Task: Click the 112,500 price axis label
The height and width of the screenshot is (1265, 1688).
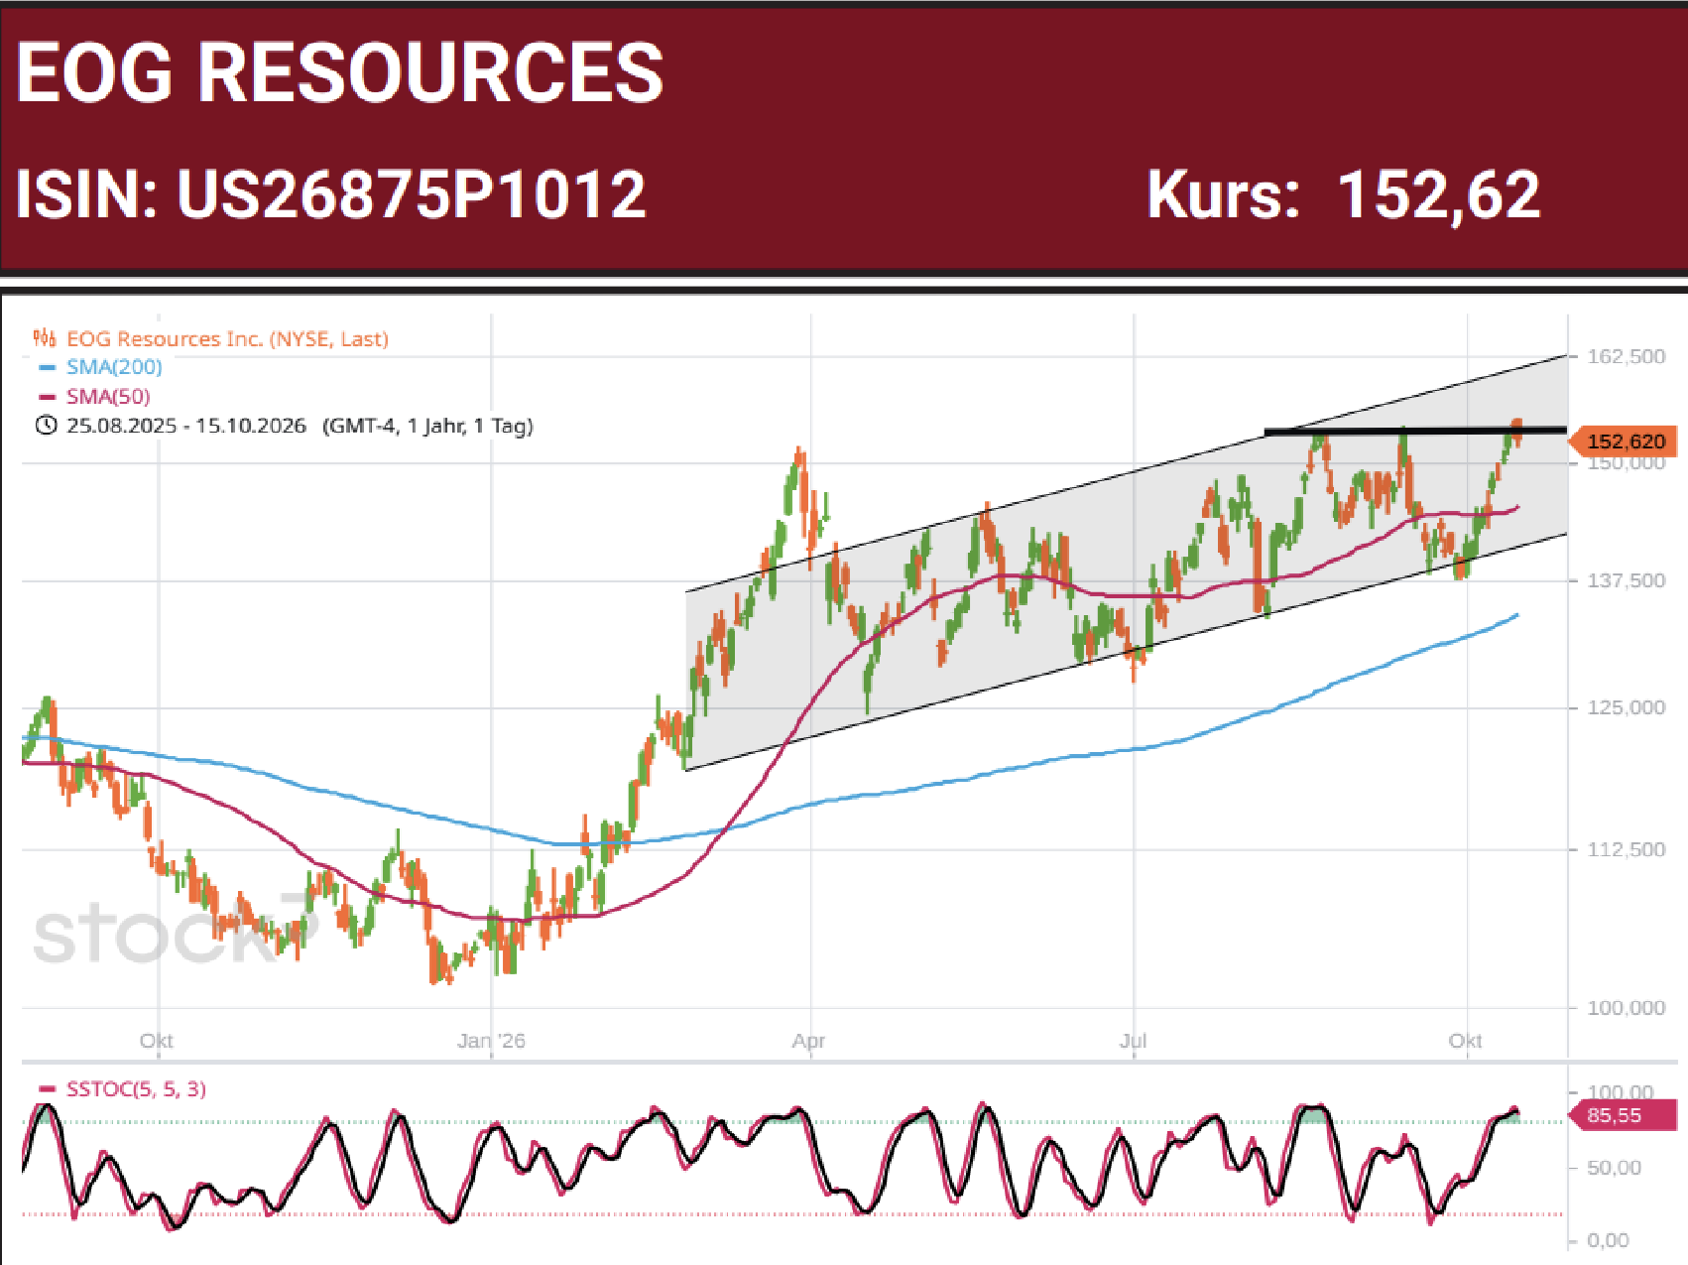Action: [1627, 849]
